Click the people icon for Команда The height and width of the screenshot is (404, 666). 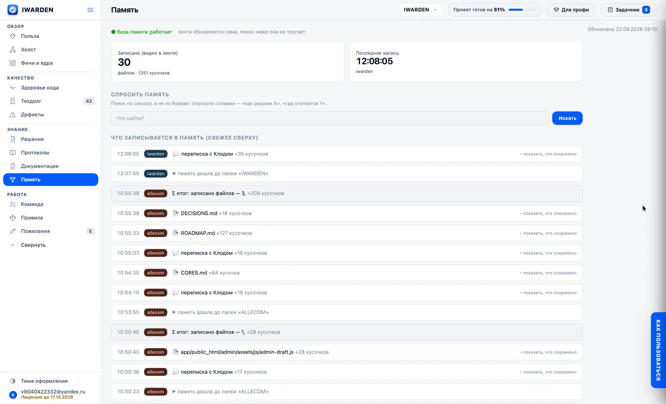pyautogui.click(x=12, y=204)
